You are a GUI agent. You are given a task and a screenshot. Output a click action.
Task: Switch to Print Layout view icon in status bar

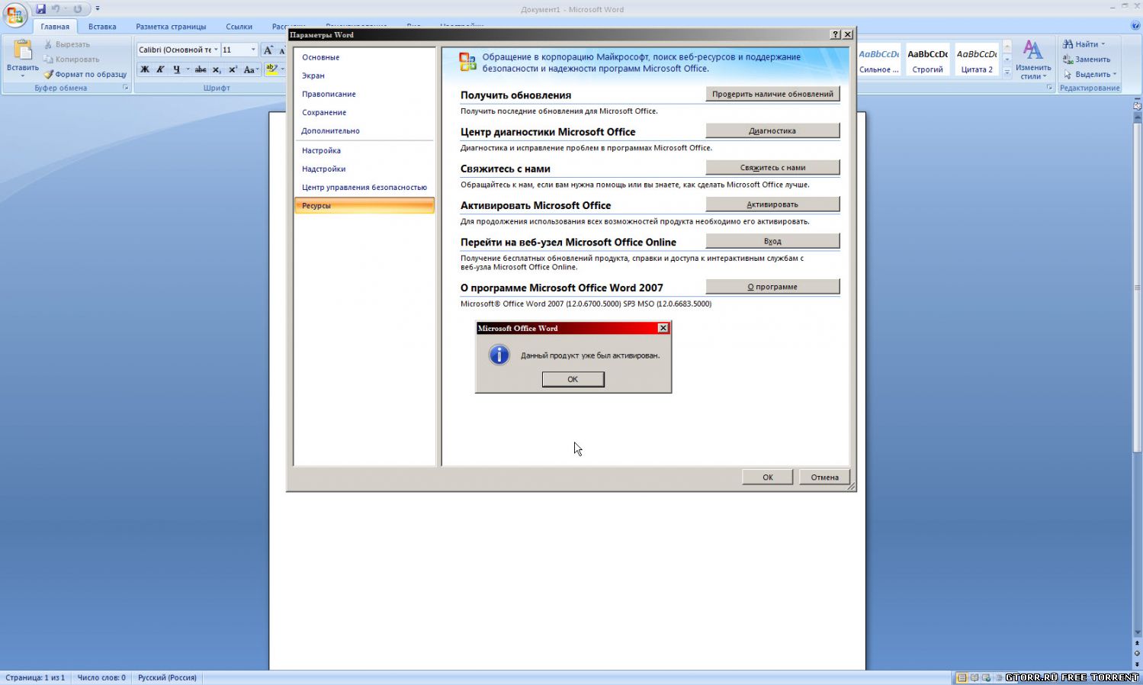point(962,677)
